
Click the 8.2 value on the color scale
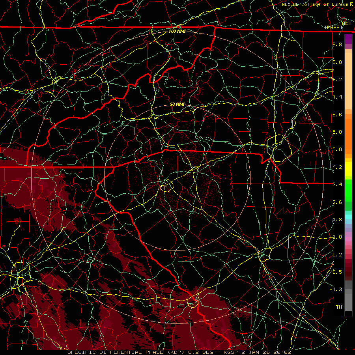337,79
